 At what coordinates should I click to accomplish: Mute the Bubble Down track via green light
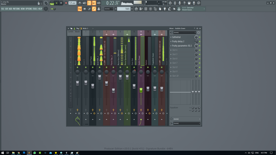141,67
